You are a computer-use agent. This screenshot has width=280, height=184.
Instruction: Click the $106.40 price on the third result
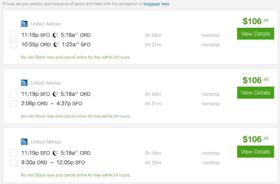point(255,139)
